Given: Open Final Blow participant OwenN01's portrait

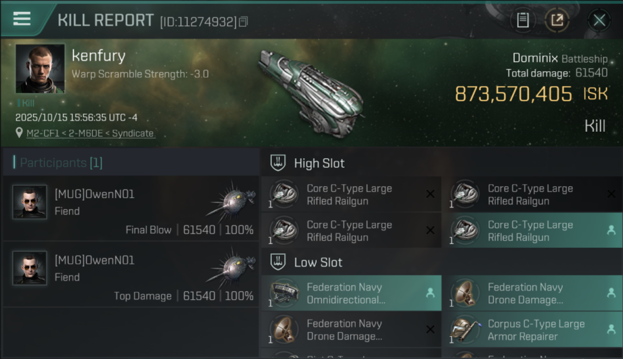Looking at the screenshot, I should tap(30, 202).
